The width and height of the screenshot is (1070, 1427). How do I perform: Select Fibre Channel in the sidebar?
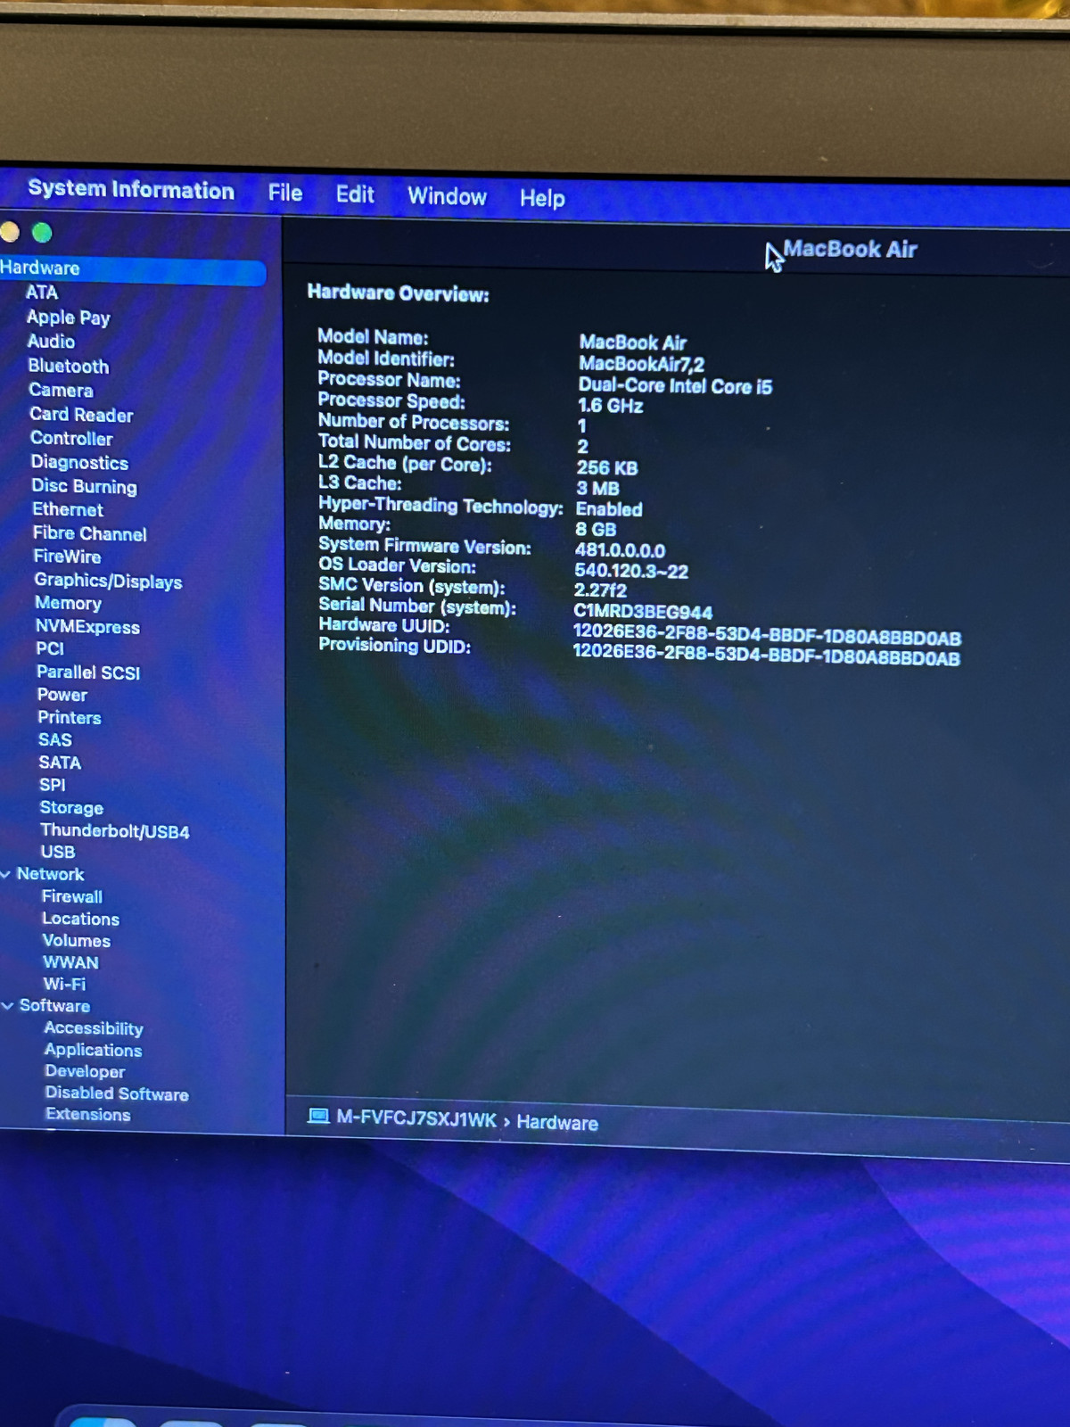(x=90, y=534)
